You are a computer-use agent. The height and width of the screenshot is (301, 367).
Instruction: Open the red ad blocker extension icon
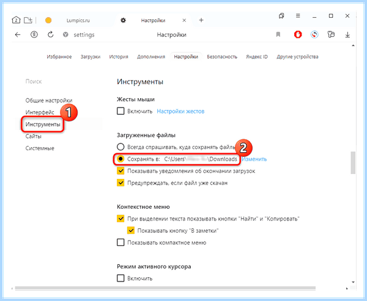coord(298,35)
